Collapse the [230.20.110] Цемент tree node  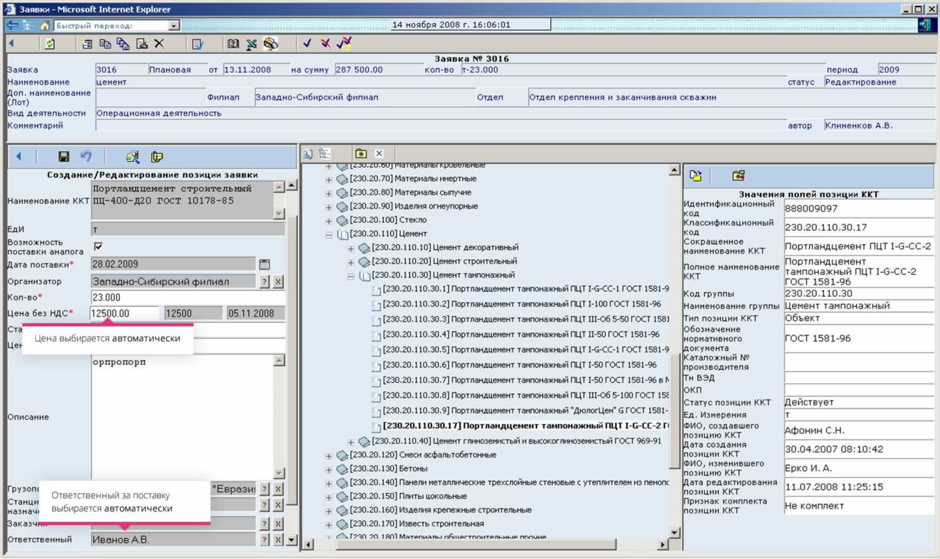(x=329, y=235)
